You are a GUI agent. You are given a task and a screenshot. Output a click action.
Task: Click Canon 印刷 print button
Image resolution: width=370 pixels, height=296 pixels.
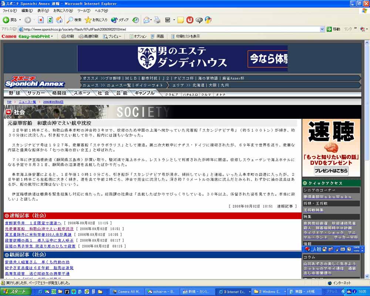pos(68,36)
